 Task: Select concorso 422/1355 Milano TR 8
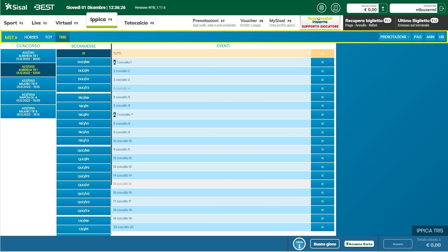pos(28,112)
